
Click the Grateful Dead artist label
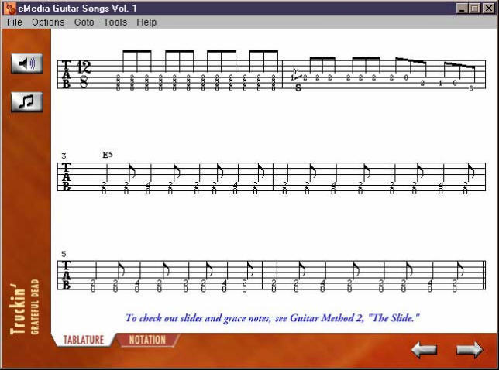pyautogui.click(x=35, y=307)
